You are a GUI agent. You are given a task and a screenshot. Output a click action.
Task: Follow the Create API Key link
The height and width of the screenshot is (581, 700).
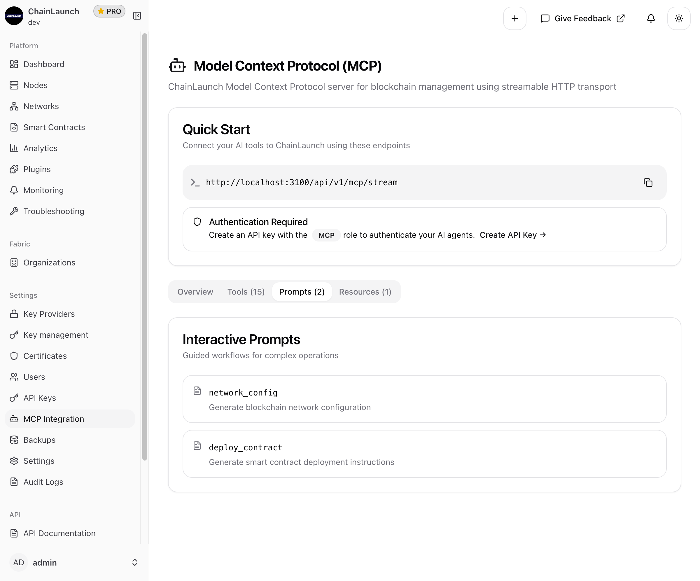[513, 235]
